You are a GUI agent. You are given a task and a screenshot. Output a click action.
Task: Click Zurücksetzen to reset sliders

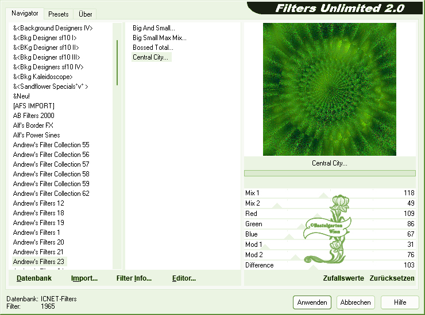tap(392, 278)
